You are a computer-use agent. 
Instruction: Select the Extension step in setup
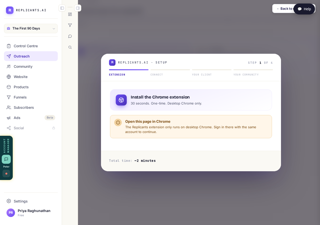129,73
